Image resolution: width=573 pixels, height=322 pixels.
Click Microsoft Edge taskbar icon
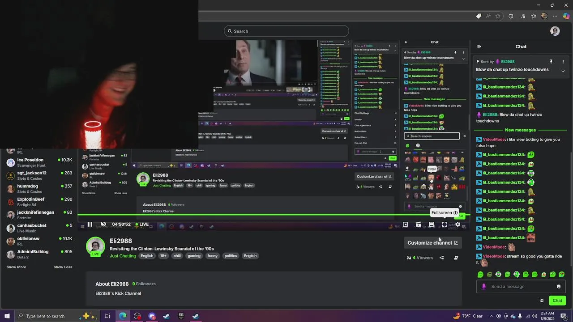click(122, 316)
